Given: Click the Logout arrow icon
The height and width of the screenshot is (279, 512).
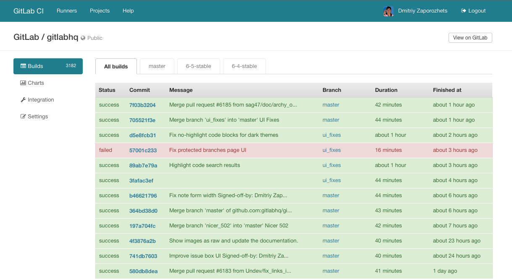Looking at the screenshot, I should pyautogui.click(x=464, y=11).
